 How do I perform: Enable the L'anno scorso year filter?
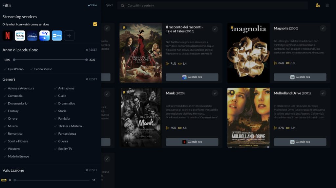click(x=41, y=69)
